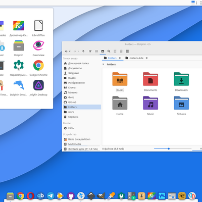Launch Jellyfin Desktop from app menu
This screenshot has width=202, height=202.
[x=38, y=88]
